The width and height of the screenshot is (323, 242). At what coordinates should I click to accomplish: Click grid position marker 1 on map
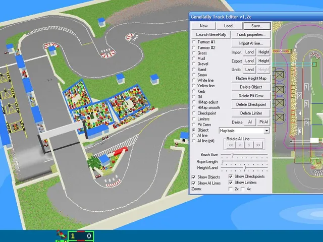(x=306, y=87)
